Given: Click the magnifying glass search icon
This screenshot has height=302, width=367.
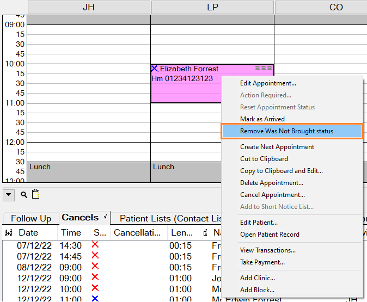Looking at the screenshot, I should (x=24, y=195).
